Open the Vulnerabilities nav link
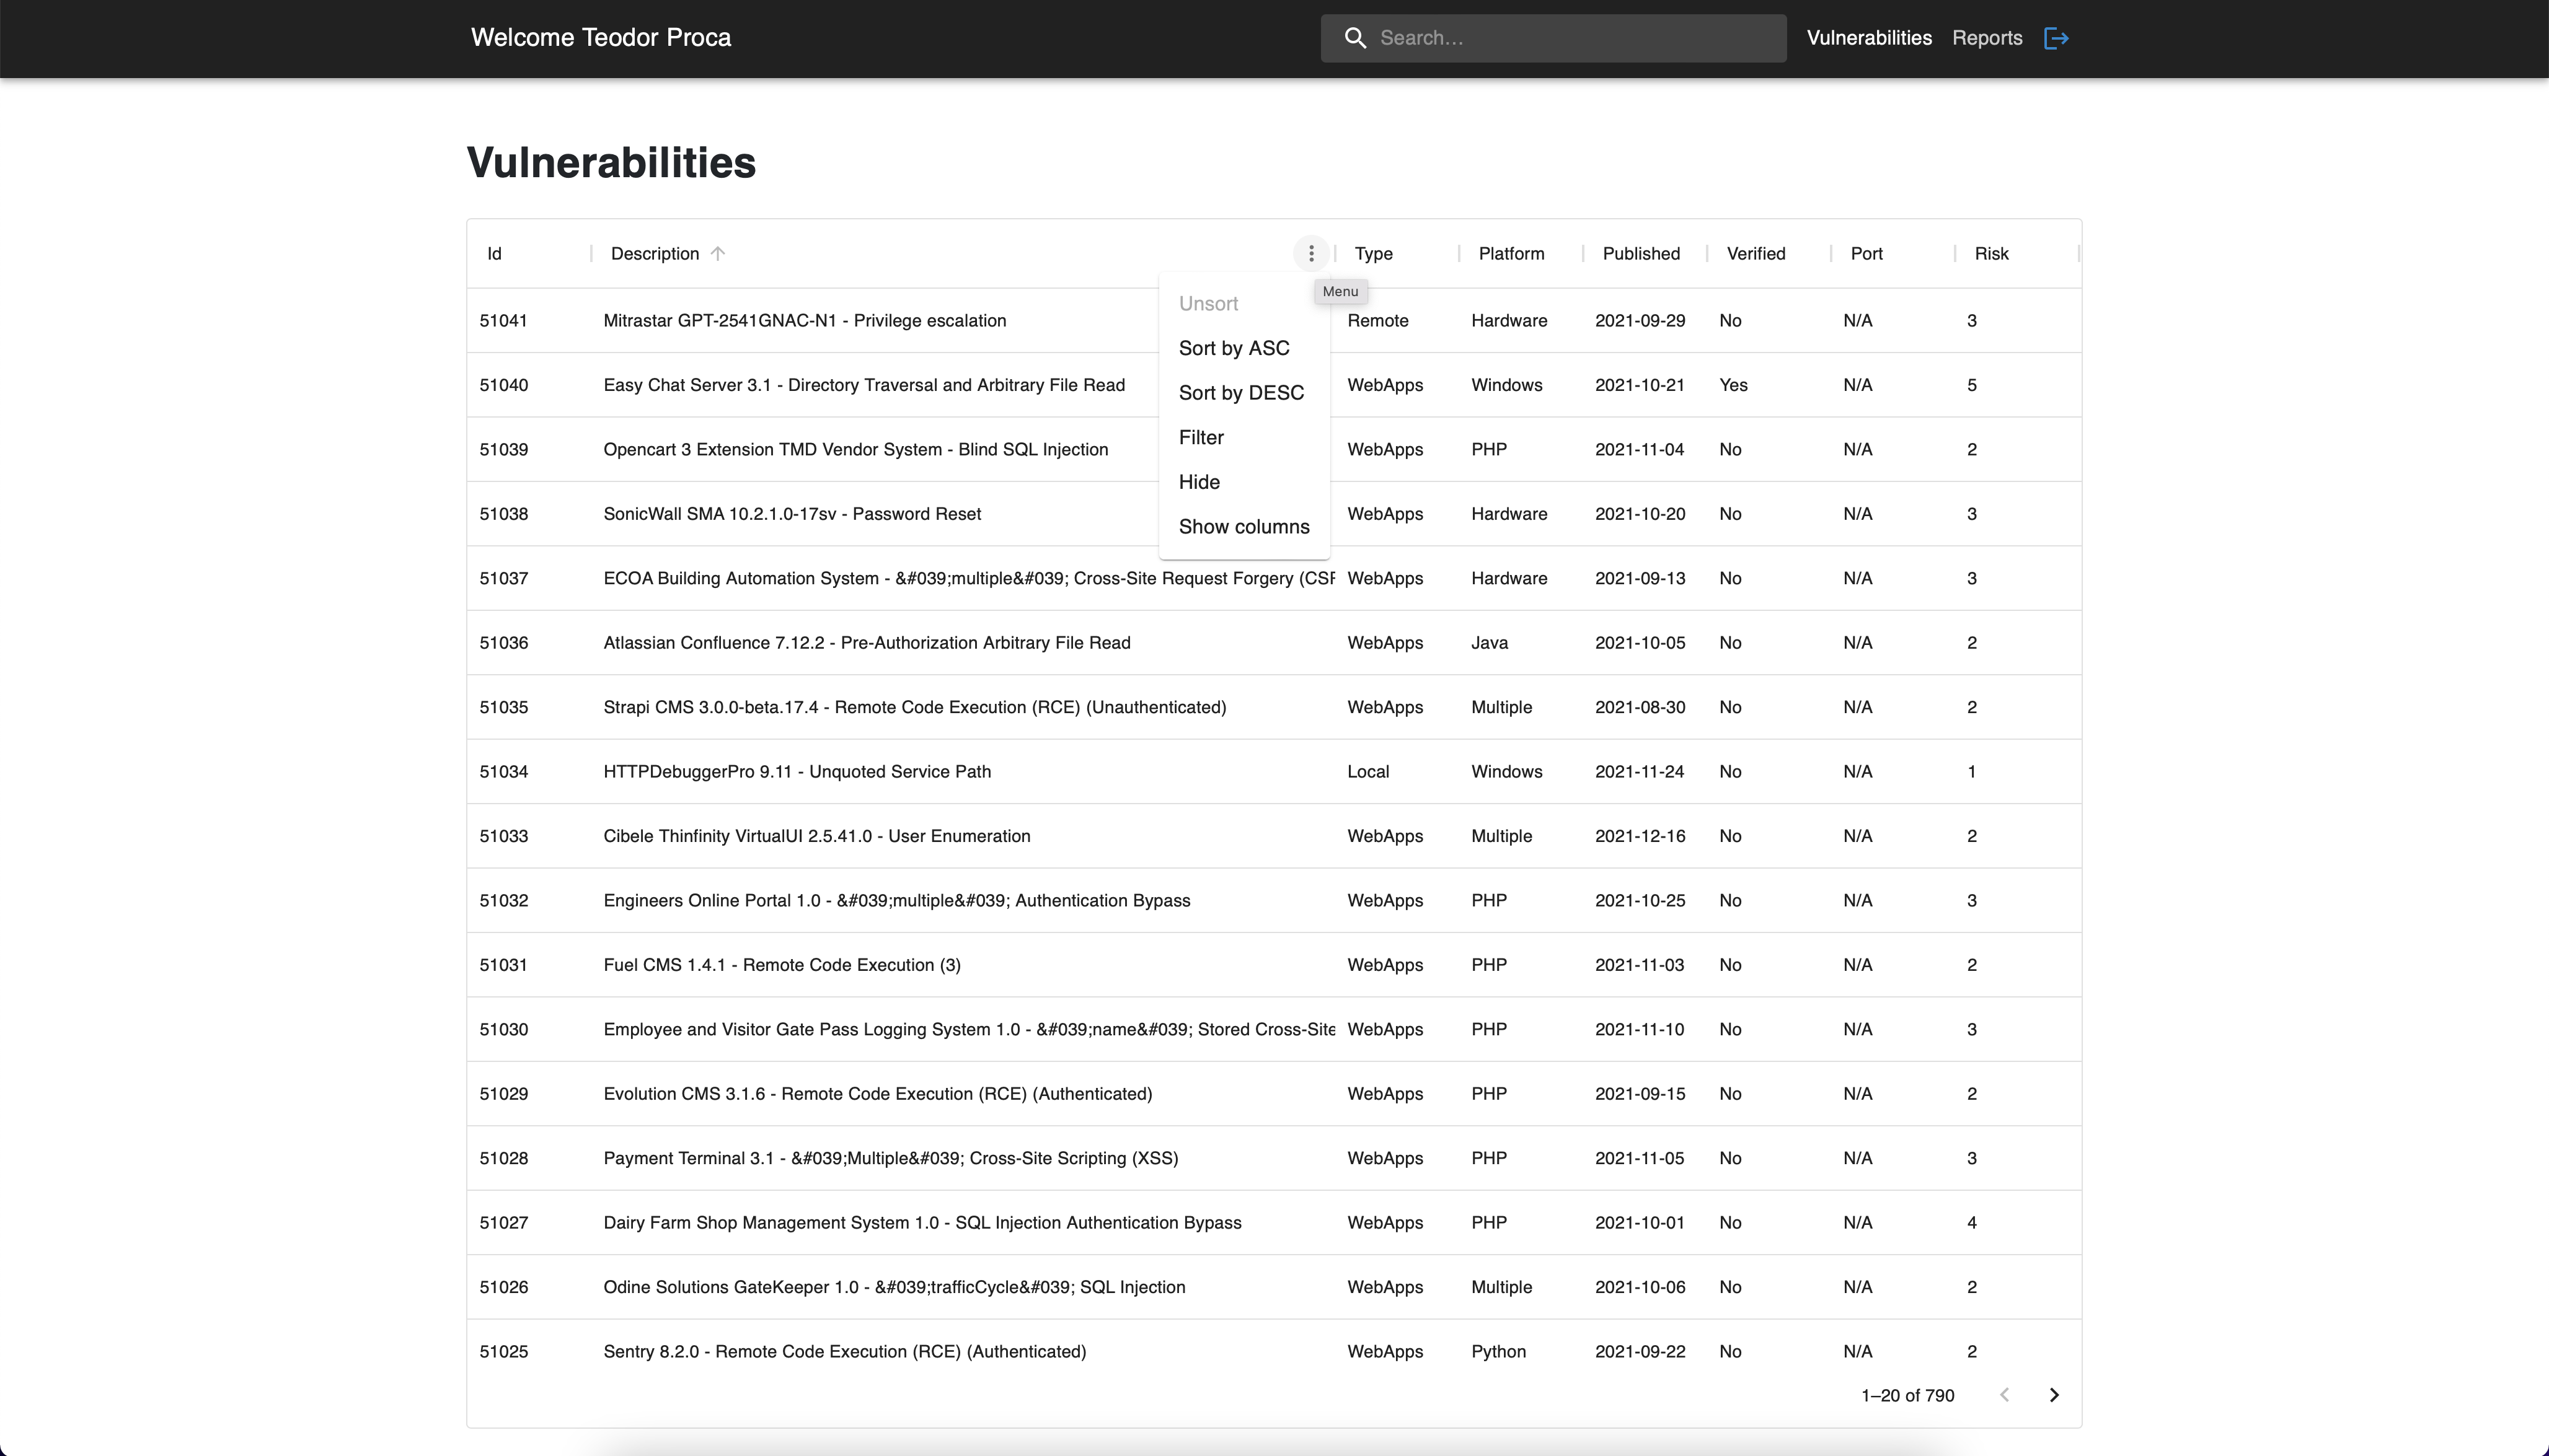 (1869, 38)
